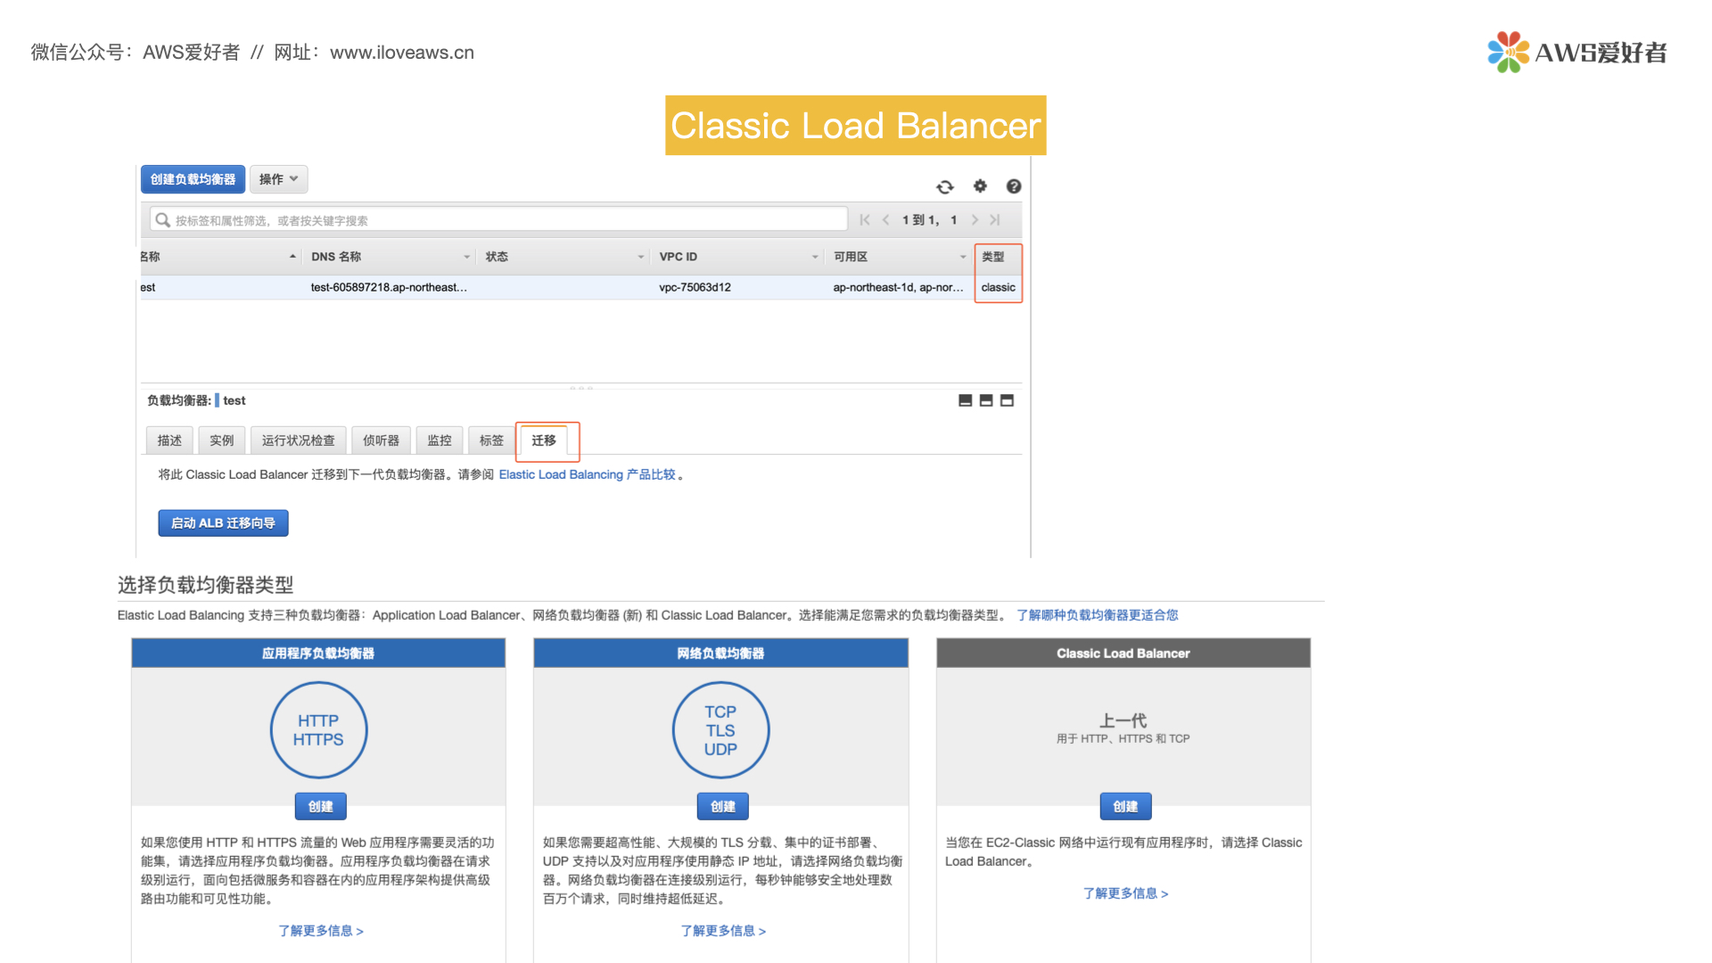Click the HTTP HTTPS circle icon
The width and height of the screenshot is (1712, 963).
click(x=318, y=730)
